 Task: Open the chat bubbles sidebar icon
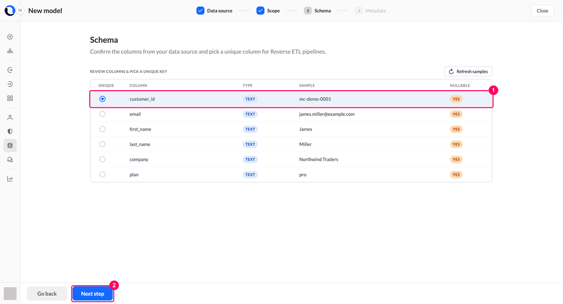pos(10,160)
